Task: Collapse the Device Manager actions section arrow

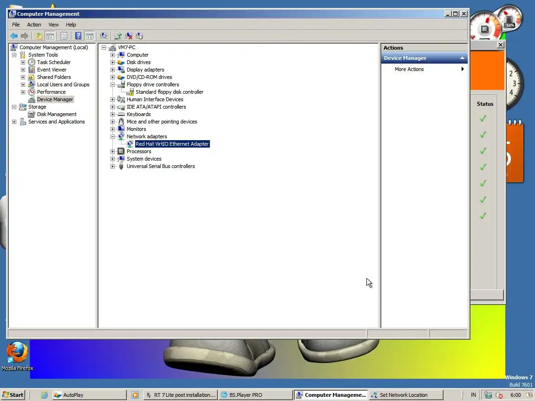Action: pyautogui.click(x=462, y=58)
